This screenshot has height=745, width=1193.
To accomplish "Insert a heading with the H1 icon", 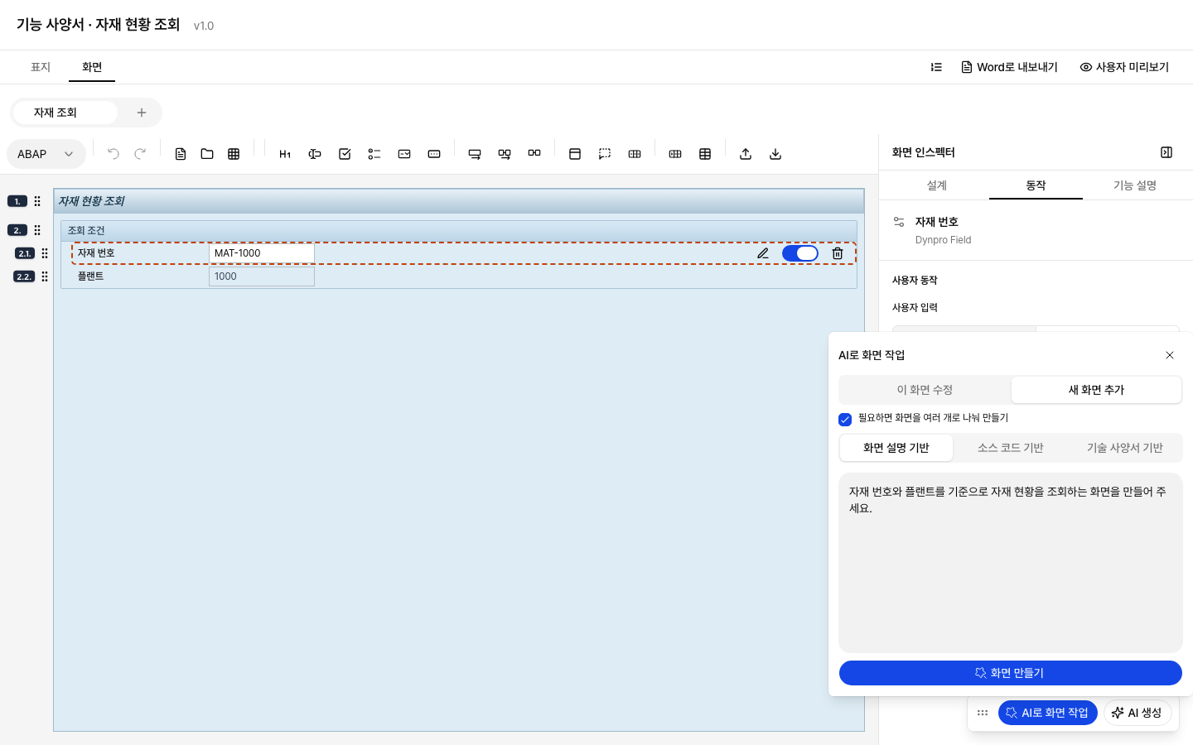I will tap(285, 154).
